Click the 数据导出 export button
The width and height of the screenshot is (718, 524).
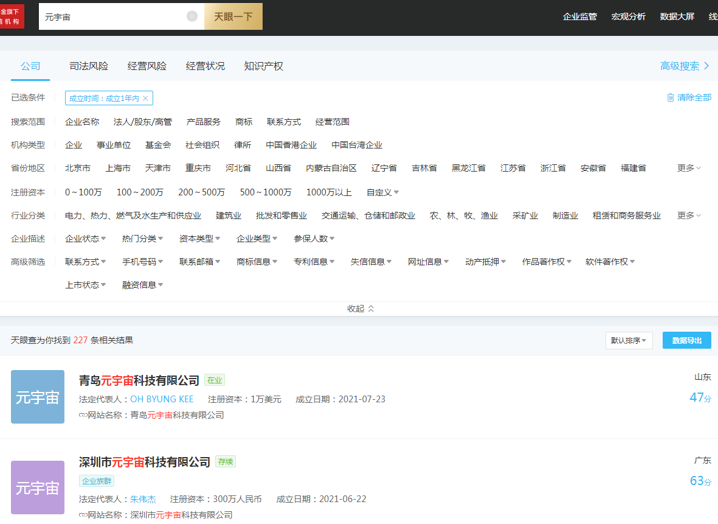(686, 341)
